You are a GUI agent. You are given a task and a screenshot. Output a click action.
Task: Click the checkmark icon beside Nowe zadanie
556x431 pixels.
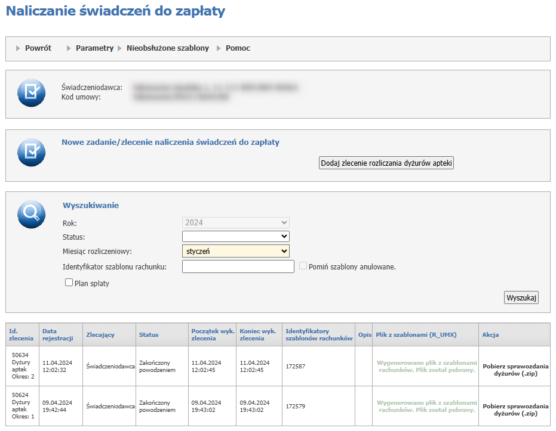click(x=32, y=152)
